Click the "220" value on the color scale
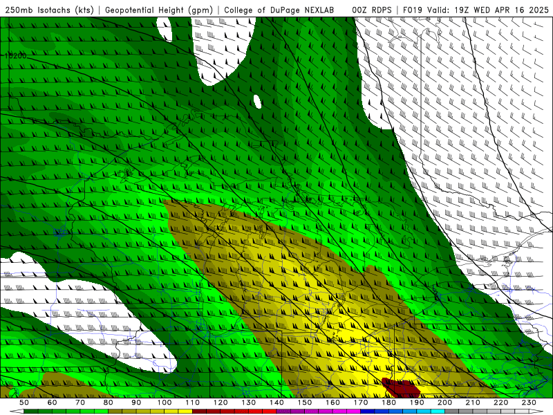Image resolution: width=553 pixels, height=415 pixels. coord(500,403)
